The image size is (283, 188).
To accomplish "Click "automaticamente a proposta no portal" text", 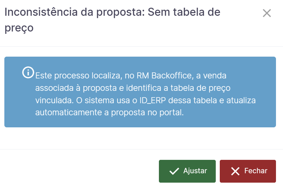I will pos(109,112).
